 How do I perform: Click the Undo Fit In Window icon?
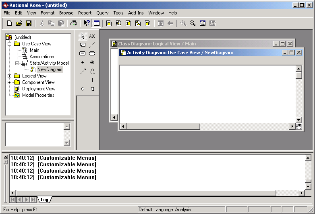(212, 23)
